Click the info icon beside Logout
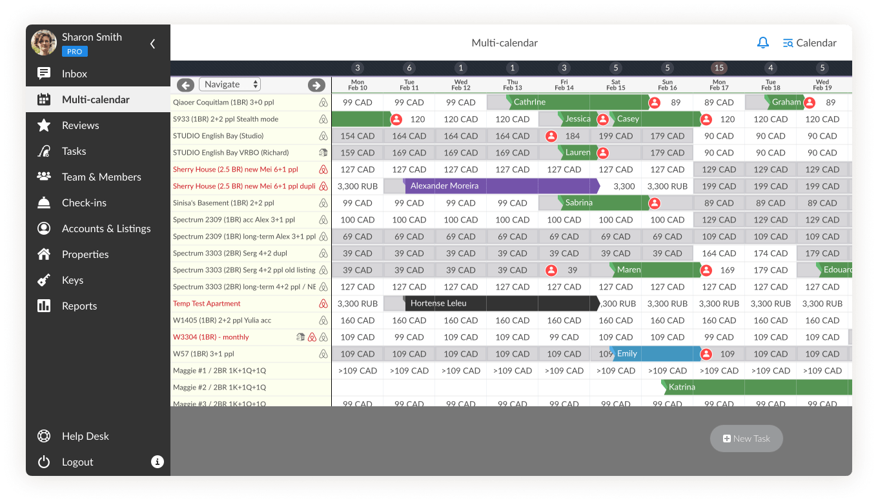 coord(158,462)
